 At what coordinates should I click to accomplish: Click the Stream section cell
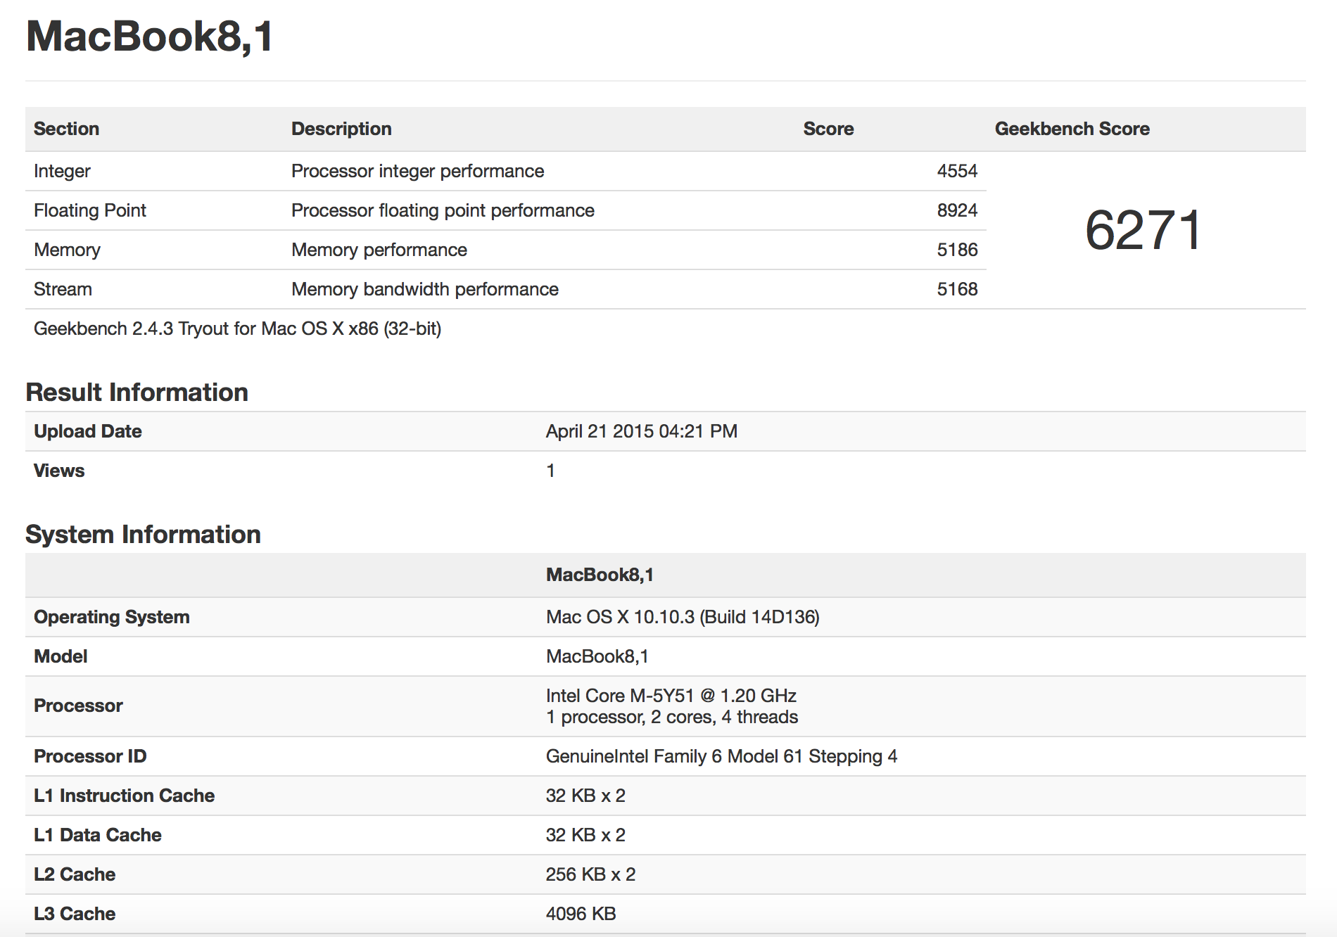[x=63, y=289]
